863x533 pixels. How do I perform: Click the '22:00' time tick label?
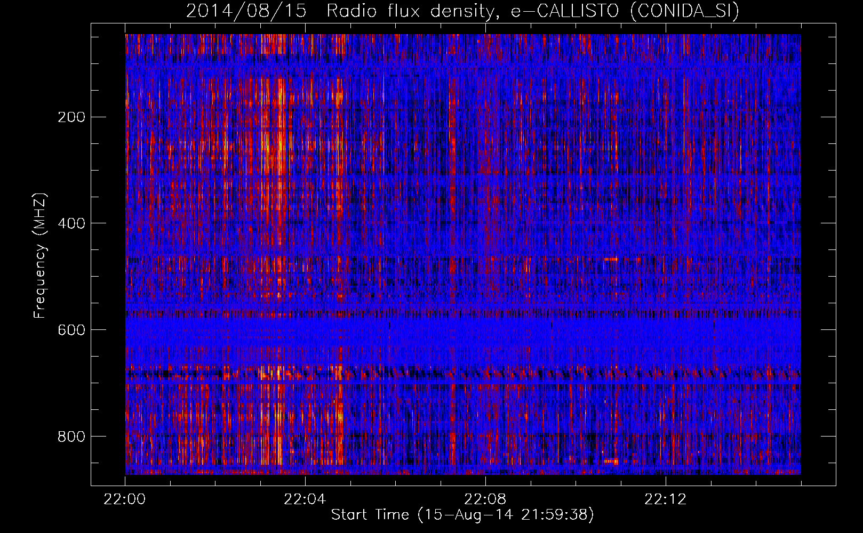tap(125, 499)
